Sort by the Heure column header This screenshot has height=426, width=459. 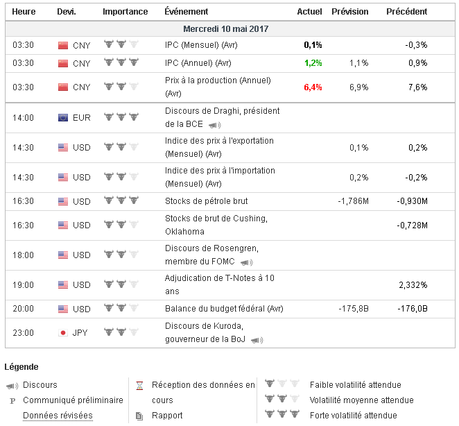[24, 12]
